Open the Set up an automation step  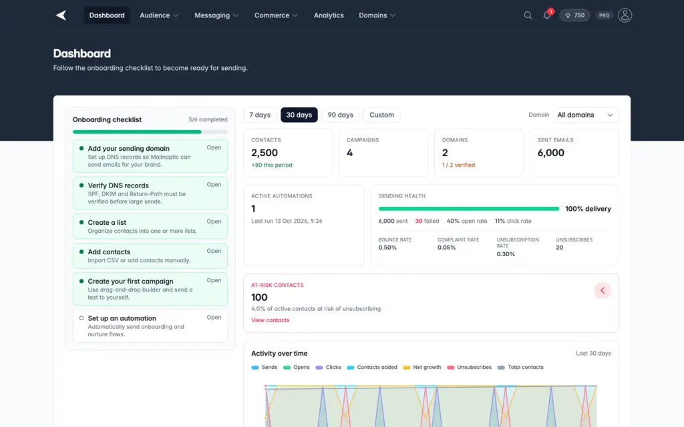point(150,326)
